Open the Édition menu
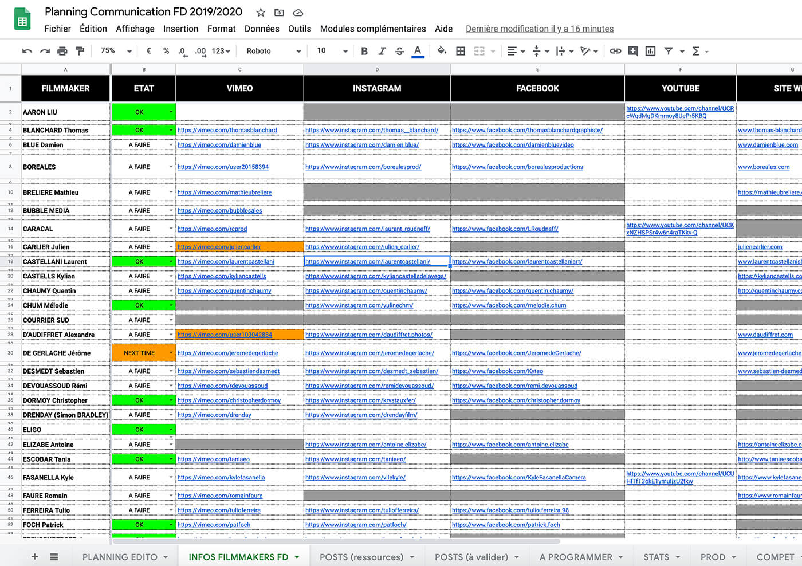The image size is (802, 566). pyautogui.click(x=93, y=29)
